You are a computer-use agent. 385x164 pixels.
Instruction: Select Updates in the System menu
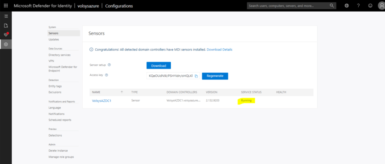pyautogui.click(x=54, y=39)
